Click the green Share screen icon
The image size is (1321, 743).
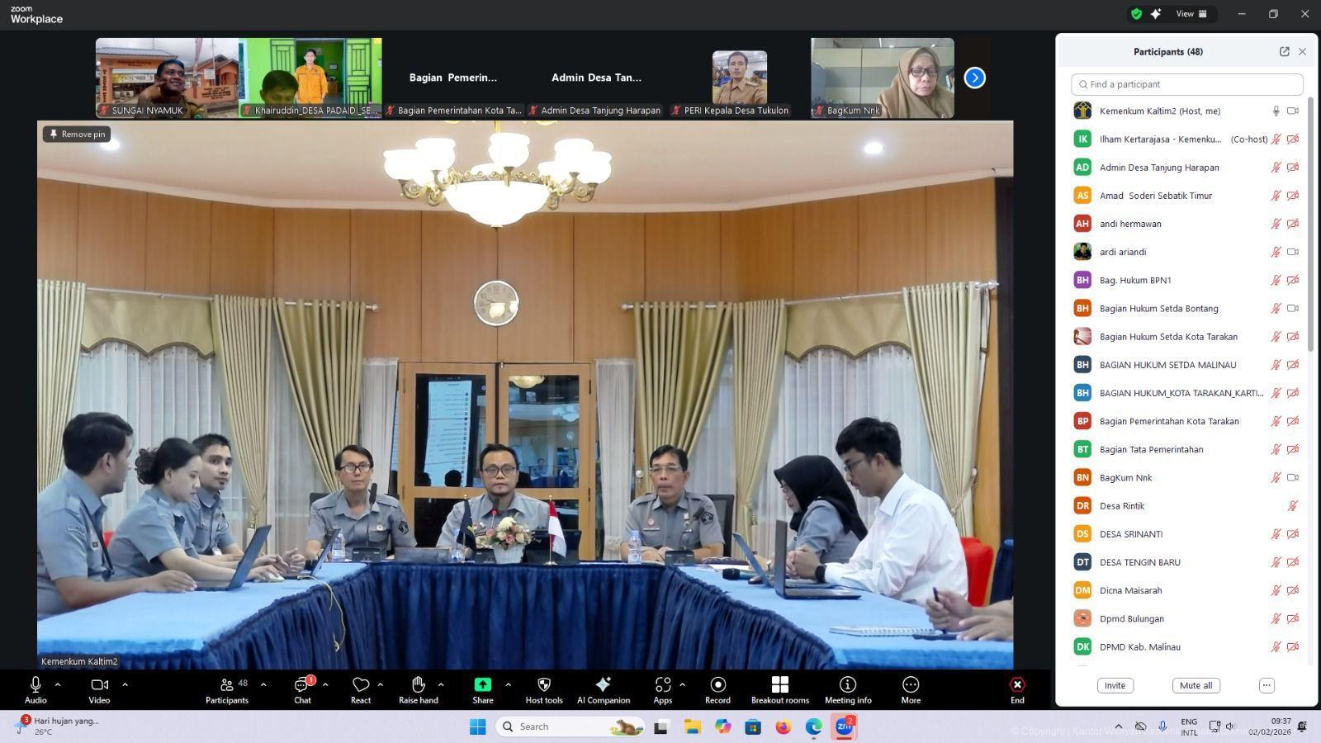pyautogui.click(x=482, y=685)
